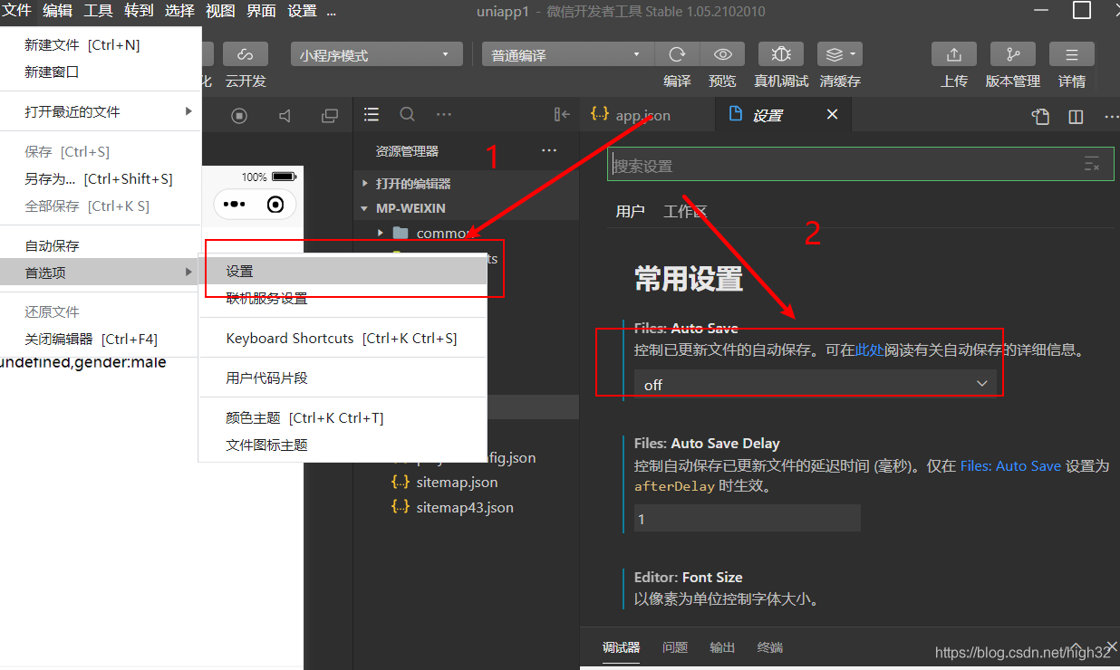
Task: Click the 编译 compile icon
Action: point(677,53)
